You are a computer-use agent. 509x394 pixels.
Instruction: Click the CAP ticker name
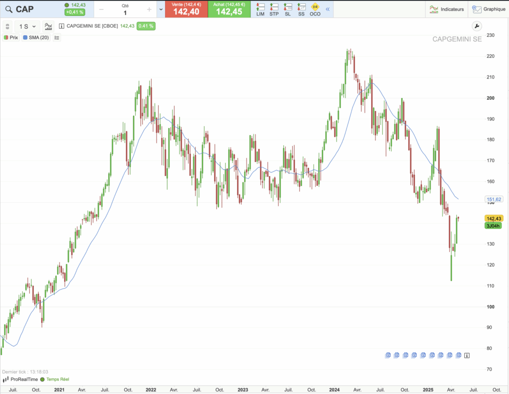(25, 9)
